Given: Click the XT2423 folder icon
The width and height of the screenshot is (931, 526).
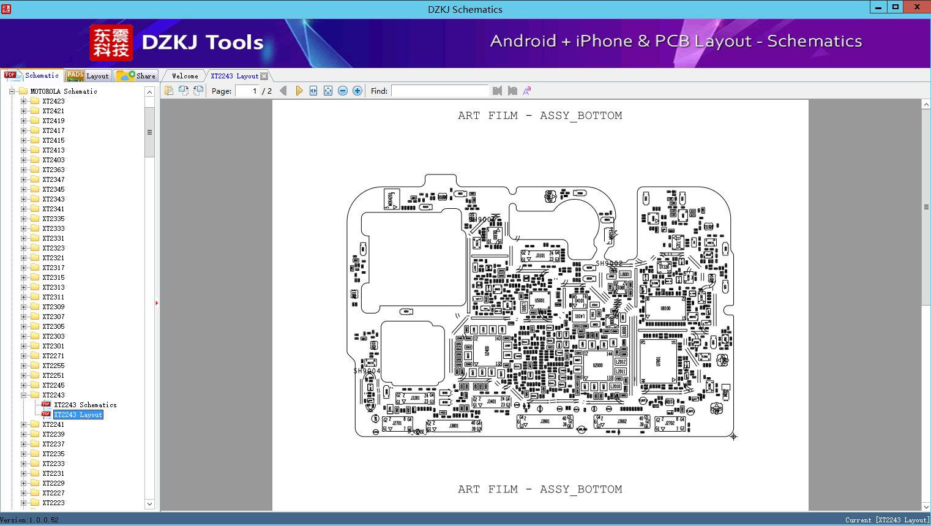Looking at the screenshot, I should pyautogui.click(x=35, y=101).
